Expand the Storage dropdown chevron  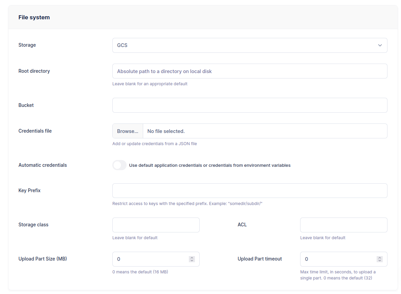click(380, 45)
